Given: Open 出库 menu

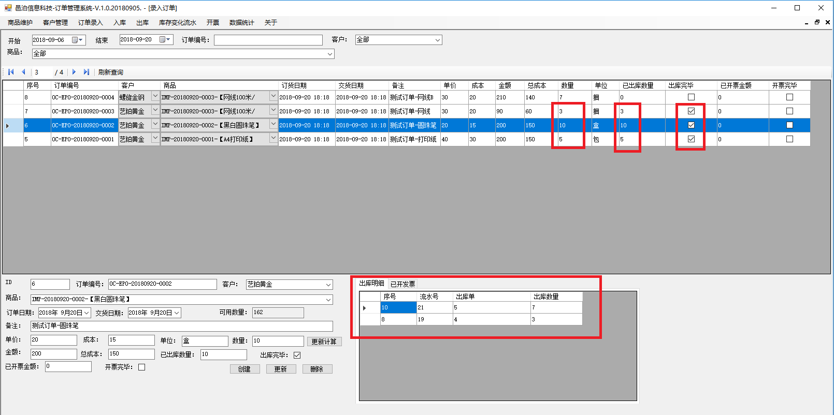Looking at the screenshot, I should point(142,22).
